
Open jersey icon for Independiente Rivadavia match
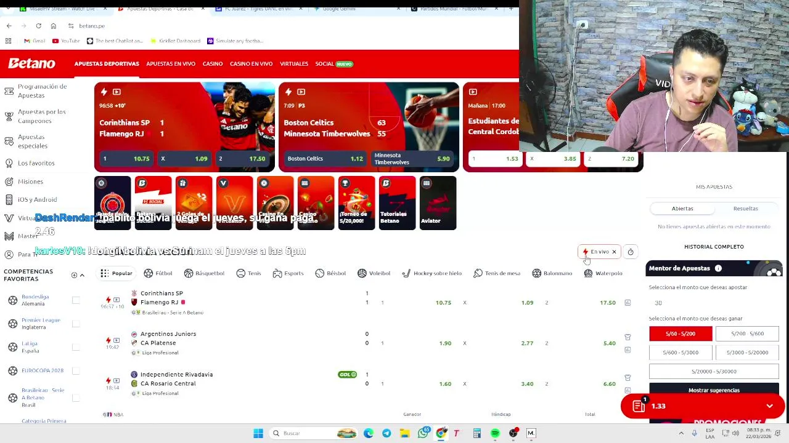(x=628, y=378)
